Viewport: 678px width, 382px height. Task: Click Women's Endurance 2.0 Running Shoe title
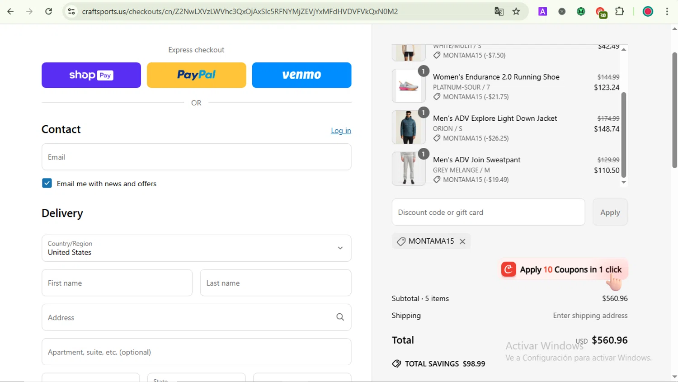click(x=496, y=77)
